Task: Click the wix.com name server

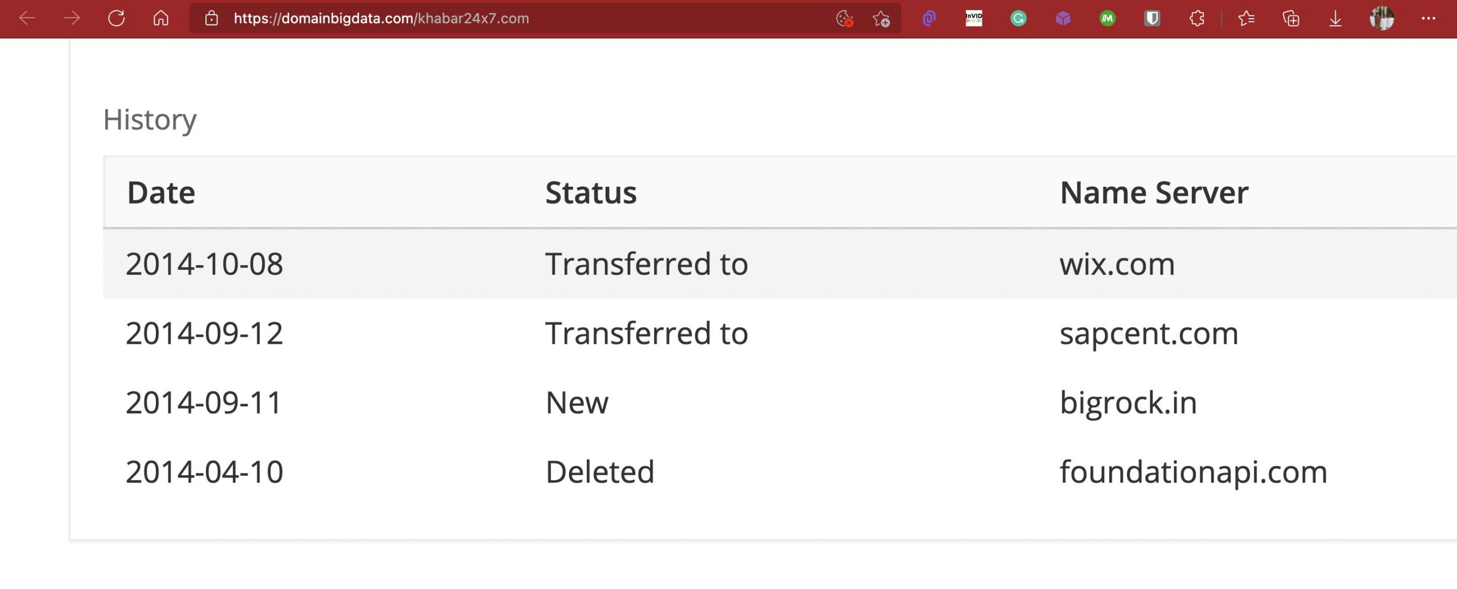Action: pos(1117,264)
